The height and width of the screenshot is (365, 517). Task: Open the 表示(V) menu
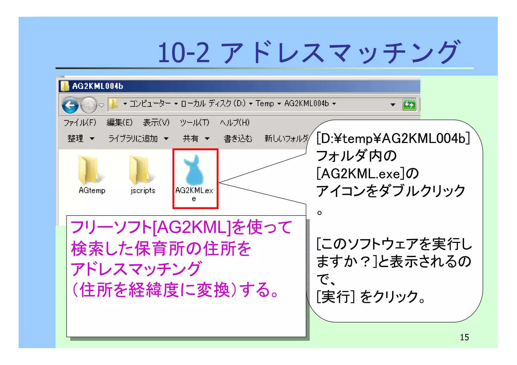coord(156,123)
